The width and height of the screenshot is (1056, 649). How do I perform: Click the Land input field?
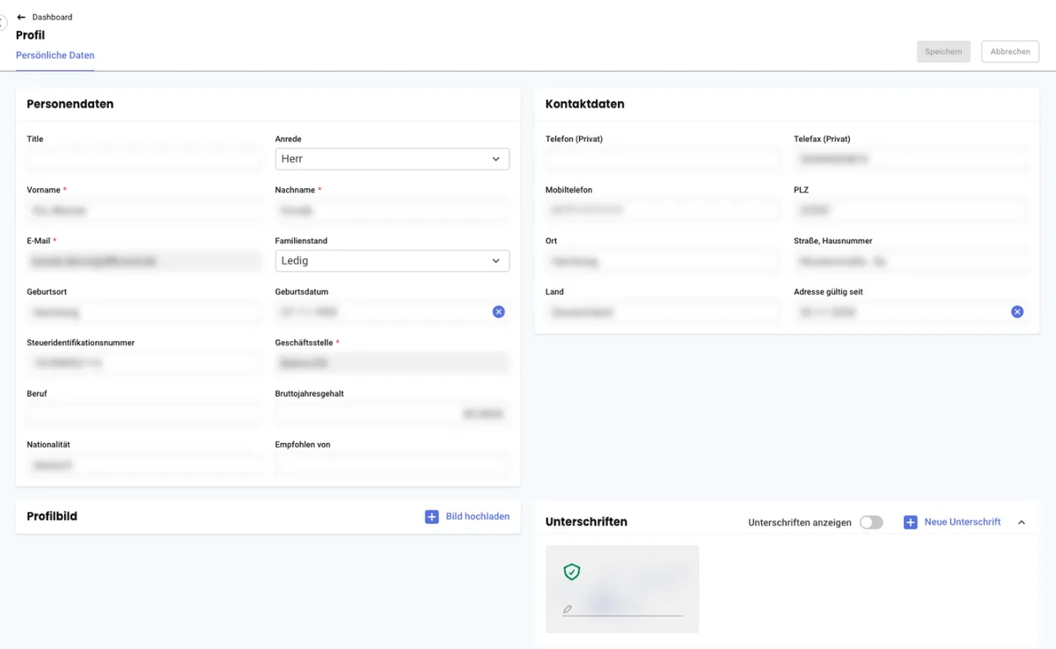click(663, 312)
